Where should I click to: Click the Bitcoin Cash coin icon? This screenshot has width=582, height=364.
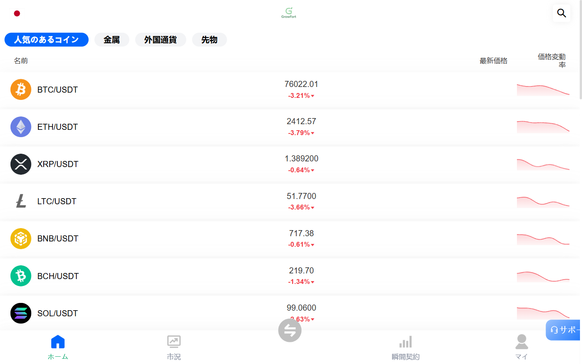(21, 276)
